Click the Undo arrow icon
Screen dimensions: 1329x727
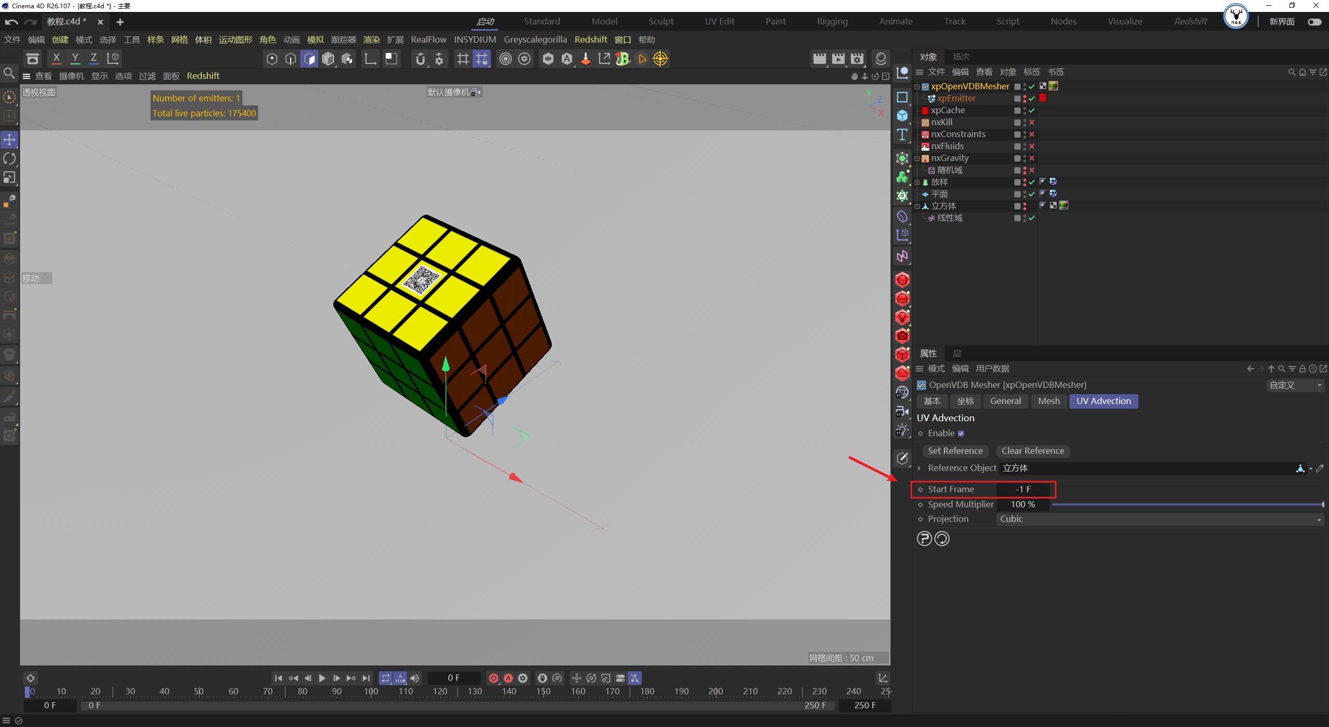10,21
